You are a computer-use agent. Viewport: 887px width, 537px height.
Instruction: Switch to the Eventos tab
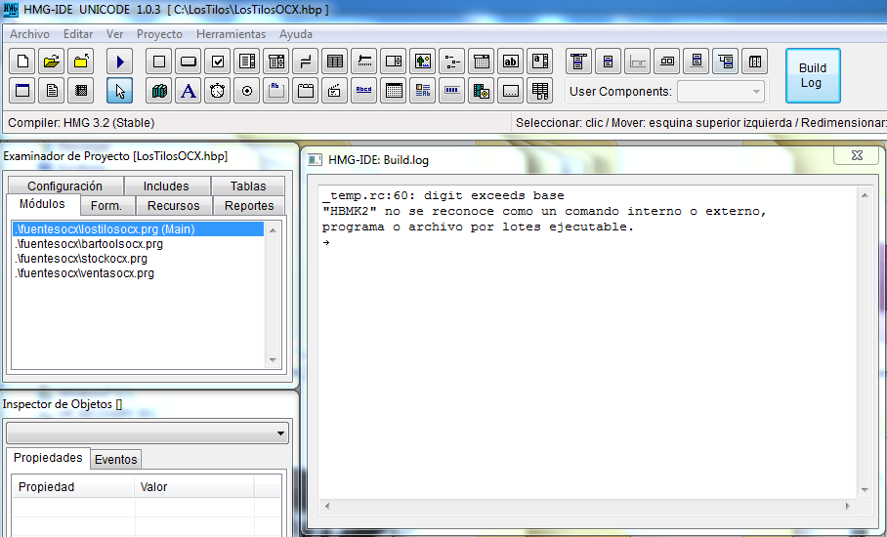tap(116, 460)
